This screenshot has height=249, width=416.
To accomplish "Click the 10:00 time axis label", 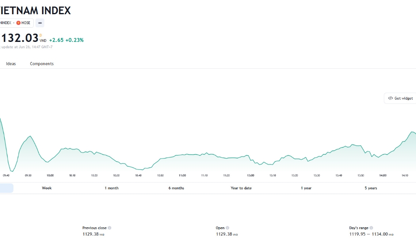I will point(50,175).
